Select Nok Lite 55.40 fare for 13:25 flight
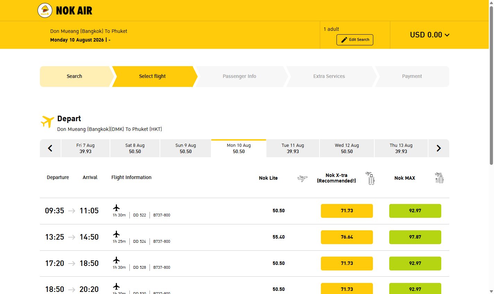Viewport: 494px width, 294px height. [279, 237]
